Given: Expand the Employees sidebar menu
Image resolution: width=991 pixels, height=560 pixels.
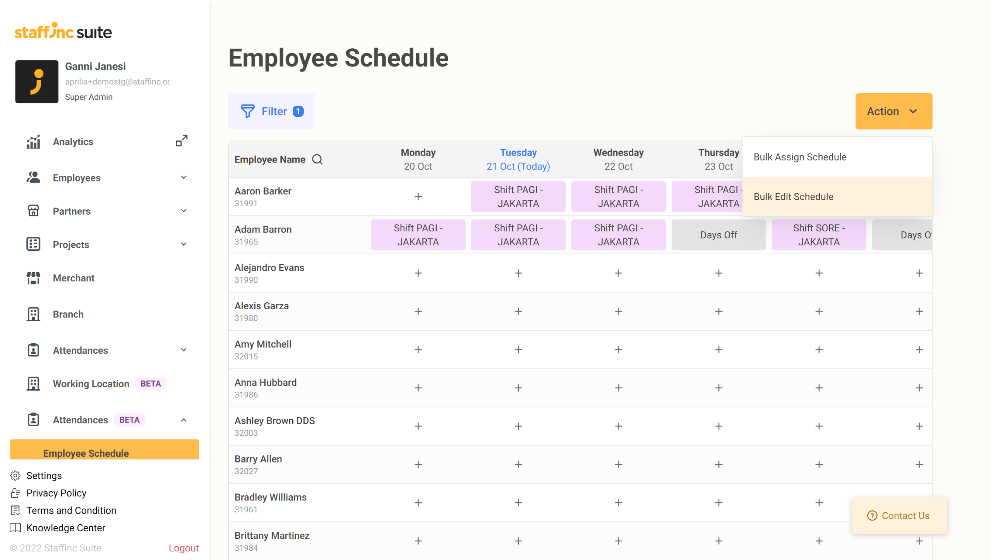Looking at the screenshot, I should (183, 178).
